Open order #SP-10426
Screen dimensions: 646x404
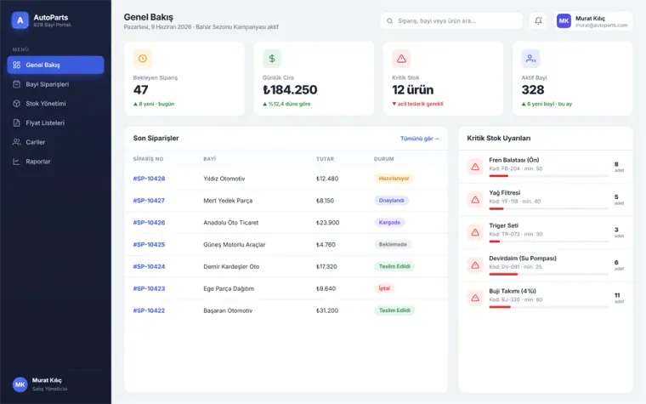click(149, 223)
